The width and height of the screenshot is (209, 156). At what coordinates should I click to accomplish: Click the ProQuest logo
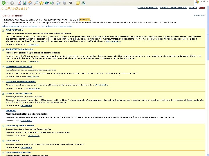tap(15, 9)
